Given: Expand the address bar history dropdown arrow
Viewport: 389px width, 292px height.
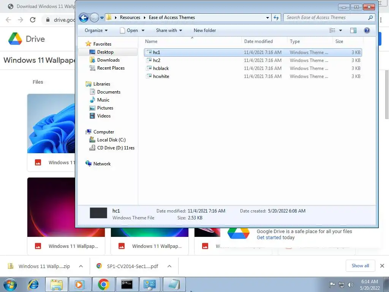Looking at the screenshot, I should pos(267,17).
